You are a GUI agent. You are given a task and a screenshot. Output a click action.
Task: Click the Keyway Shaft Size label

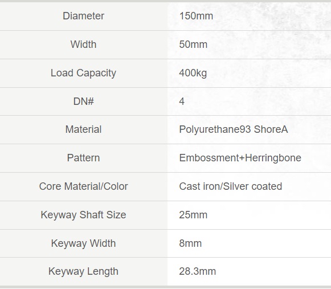(x=83, y=215)
